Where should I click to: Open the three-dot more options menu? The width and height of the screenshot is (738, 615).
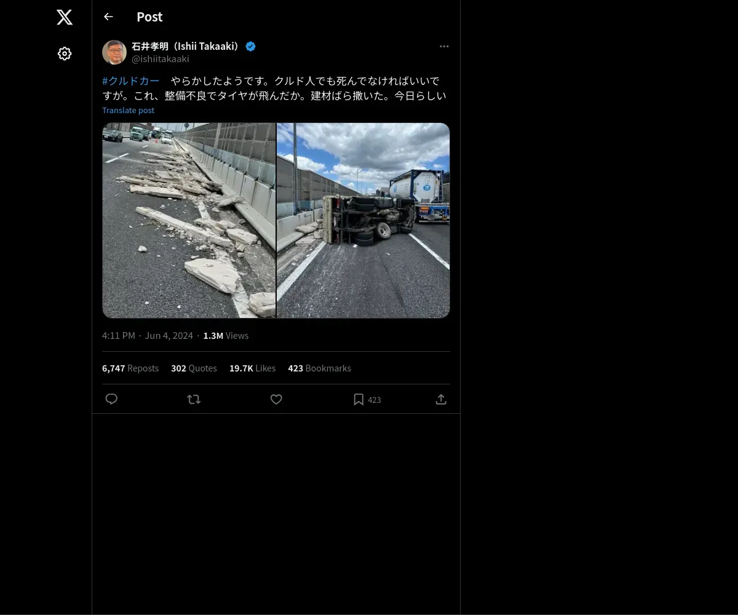(x=444, y=46)
